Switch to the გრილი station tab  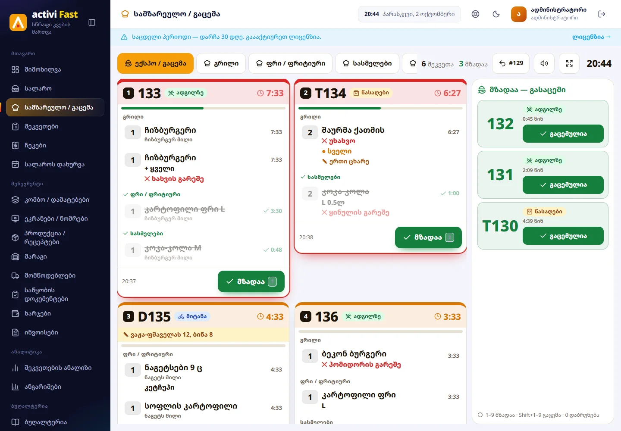pyautogui.click(x=221, y=63)
